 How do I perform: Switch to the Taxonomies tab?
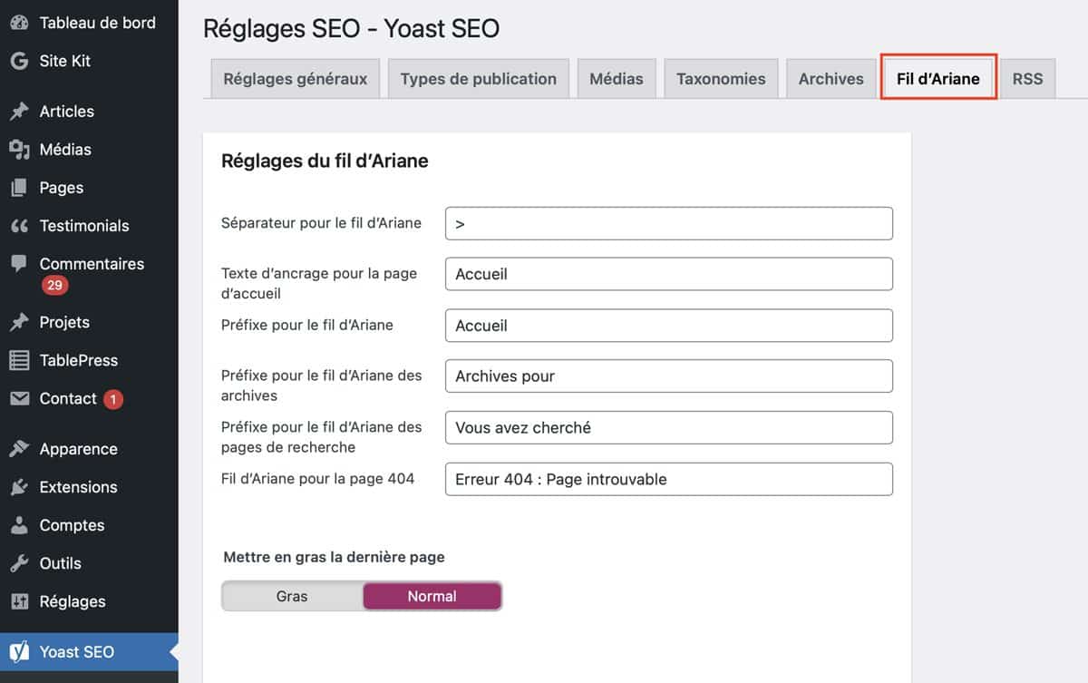721,79
